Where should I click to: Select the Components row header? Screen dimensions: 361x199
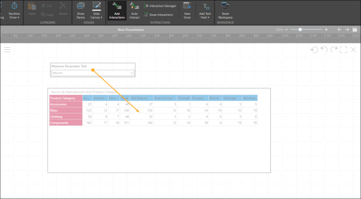66,123
